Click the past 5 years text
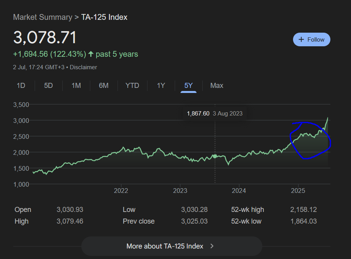 coord(117,54)
